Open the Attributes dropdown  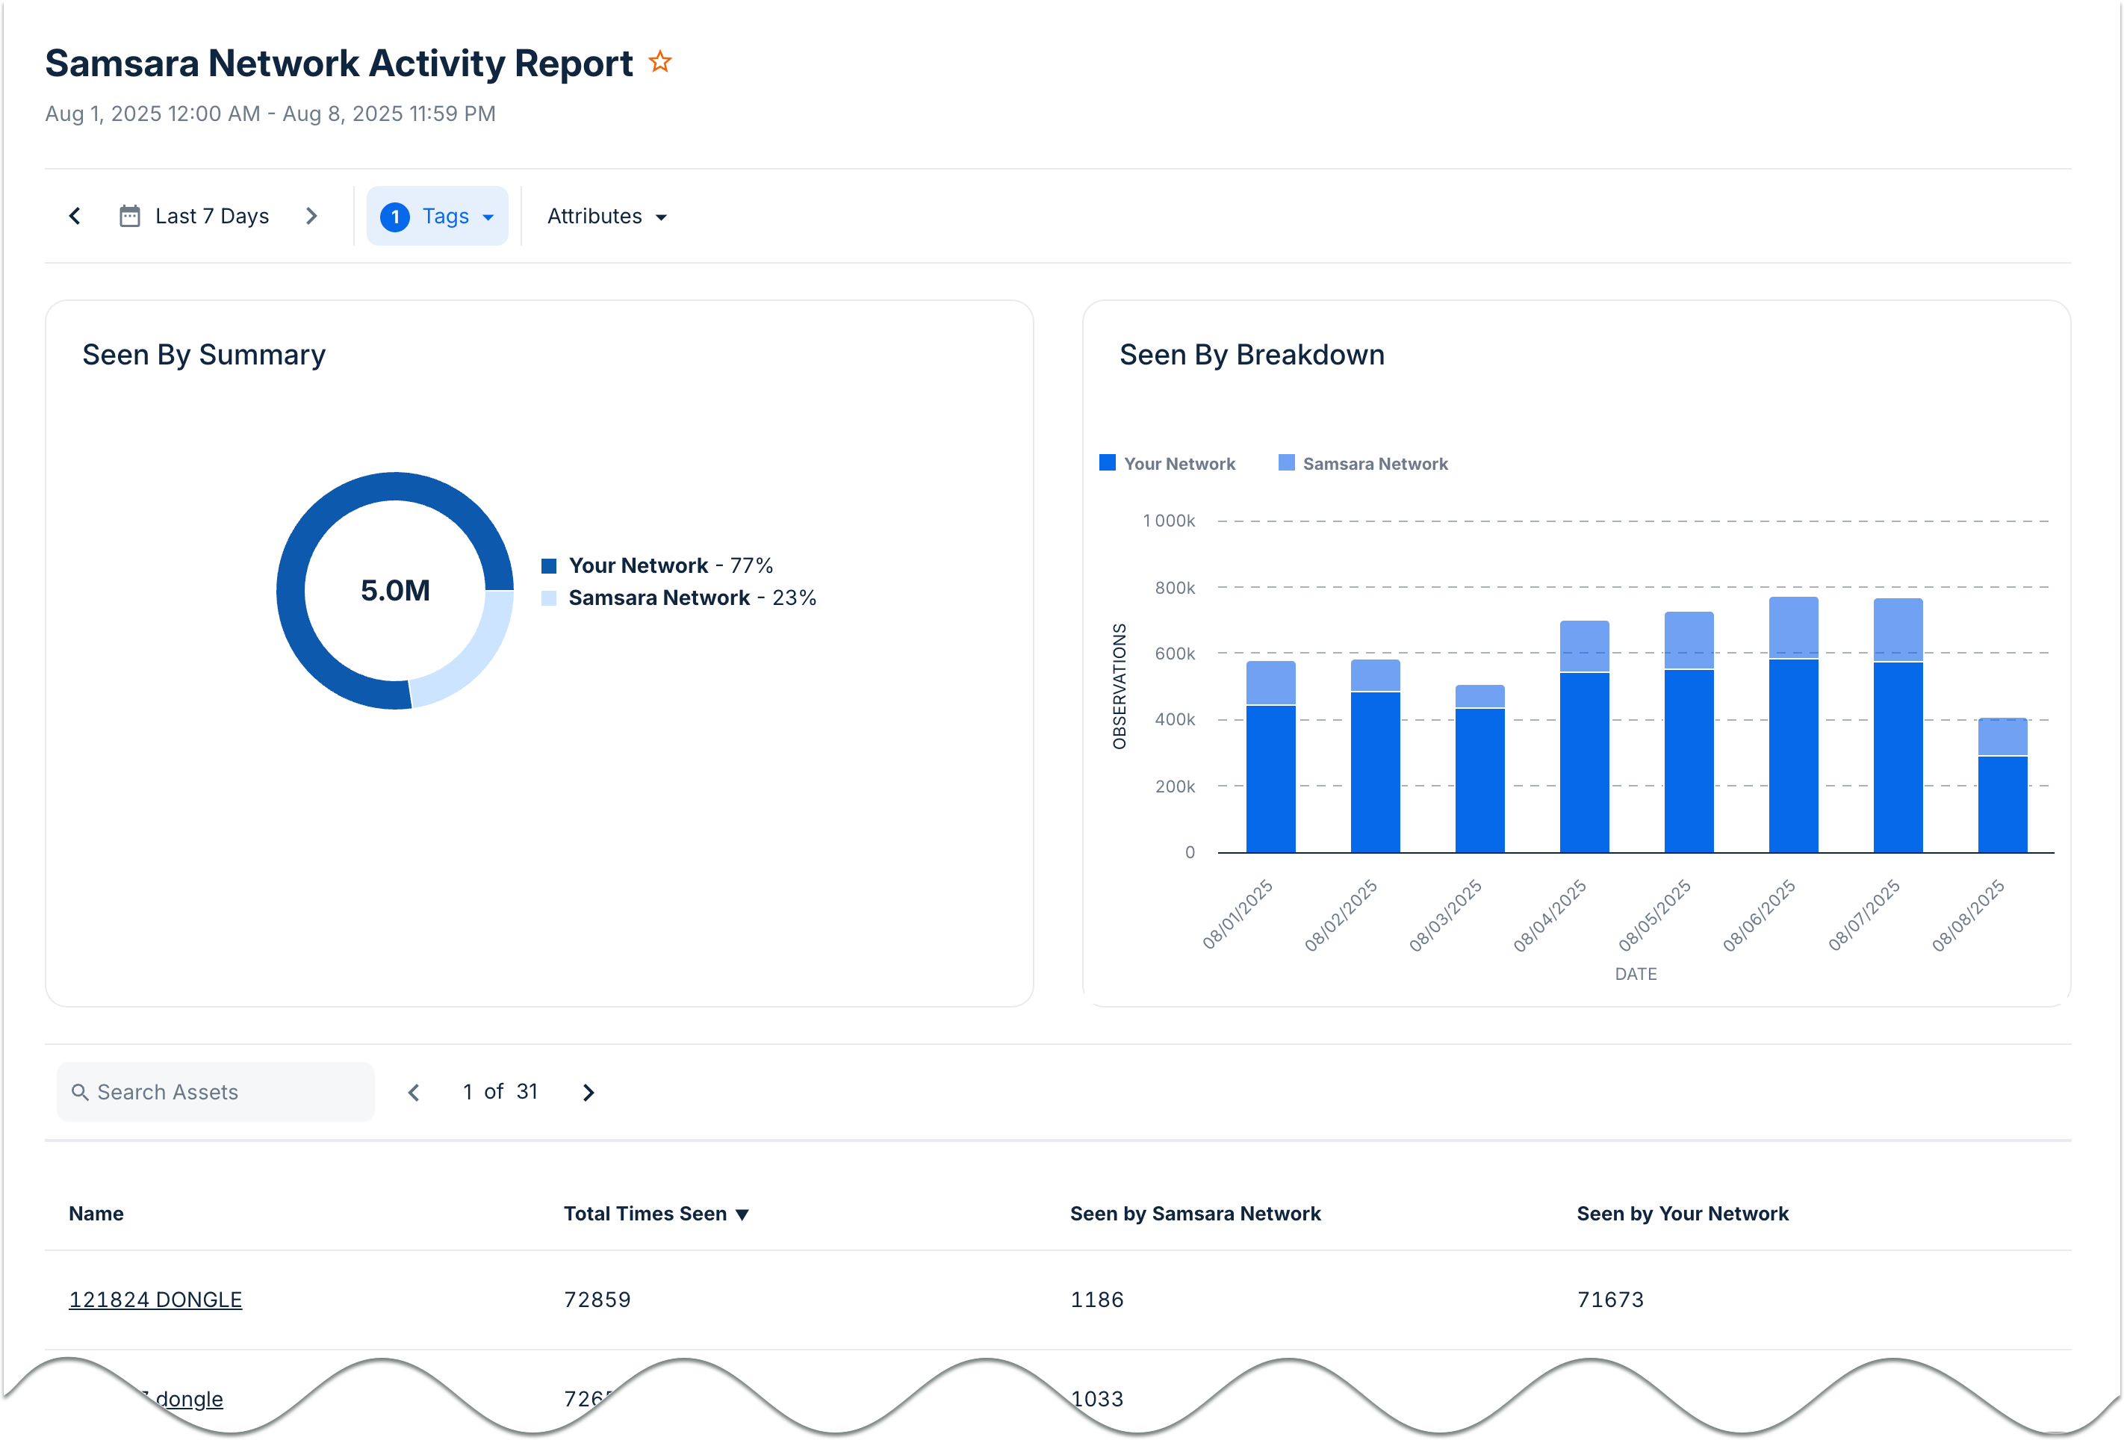(x=606, y=216)
